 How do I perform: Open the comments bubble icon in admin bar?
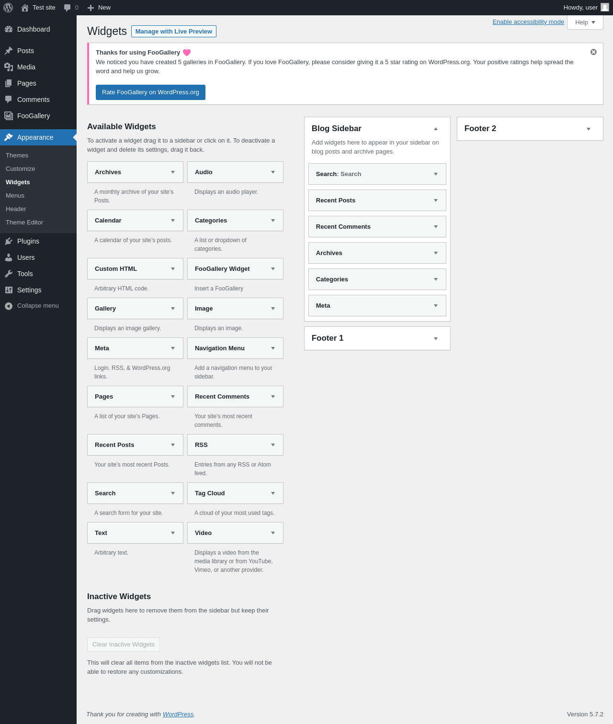67,8
